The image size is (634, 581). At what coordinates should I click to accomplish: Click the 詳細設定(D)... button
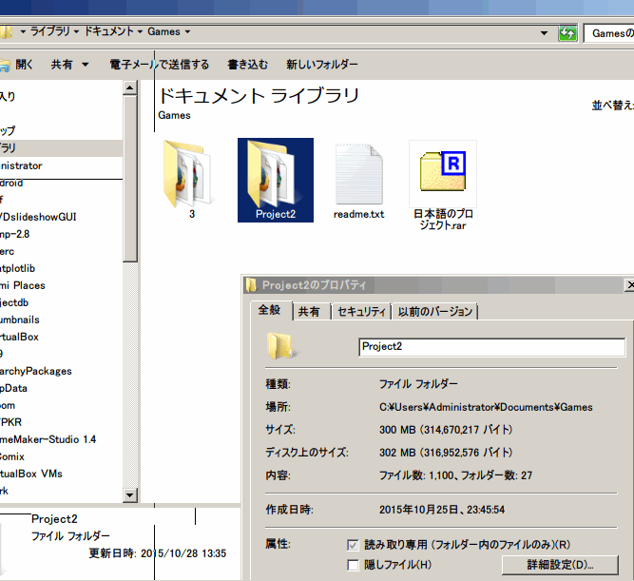560,565
